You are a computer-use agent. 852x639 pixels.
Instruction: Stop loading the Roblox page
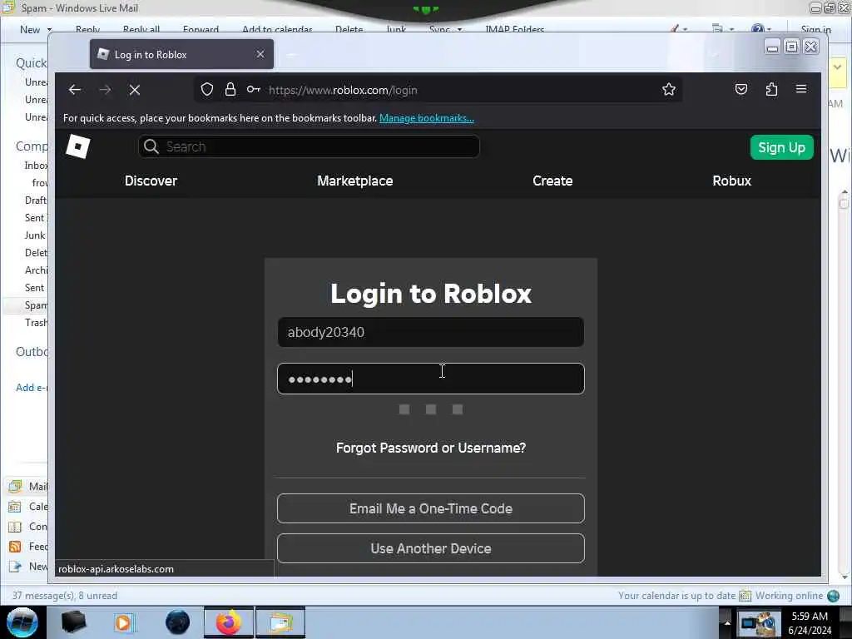click(x=135, y=90)
